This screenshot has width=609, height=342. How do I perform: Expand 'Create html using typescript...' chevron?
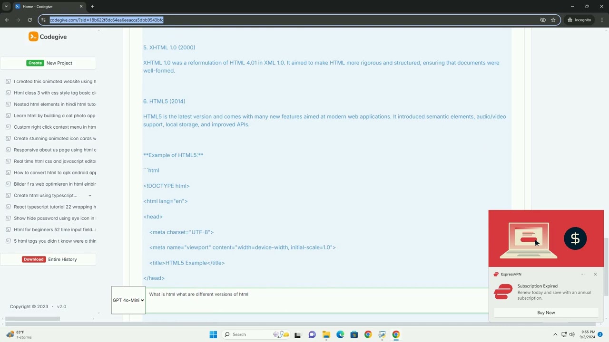(x=89, y=196)
